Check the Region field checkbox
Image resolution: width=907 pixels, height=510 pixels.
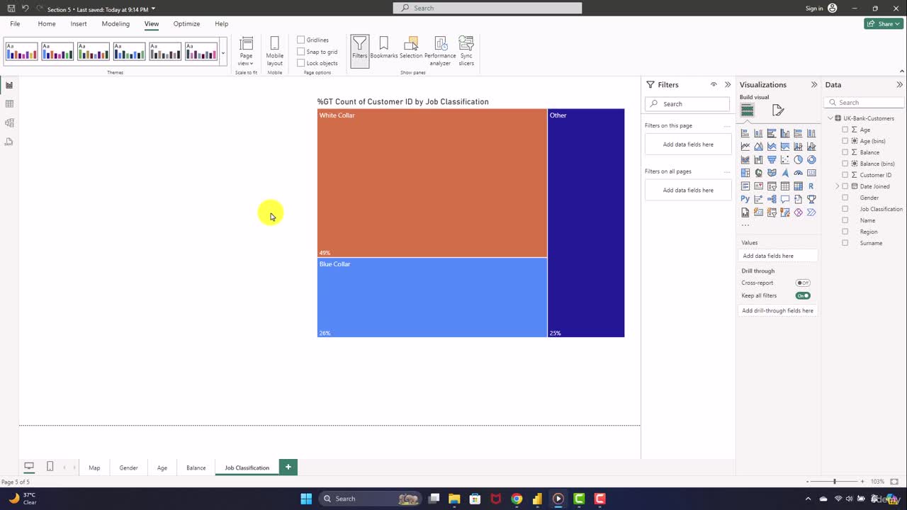(x=845, y=232)
